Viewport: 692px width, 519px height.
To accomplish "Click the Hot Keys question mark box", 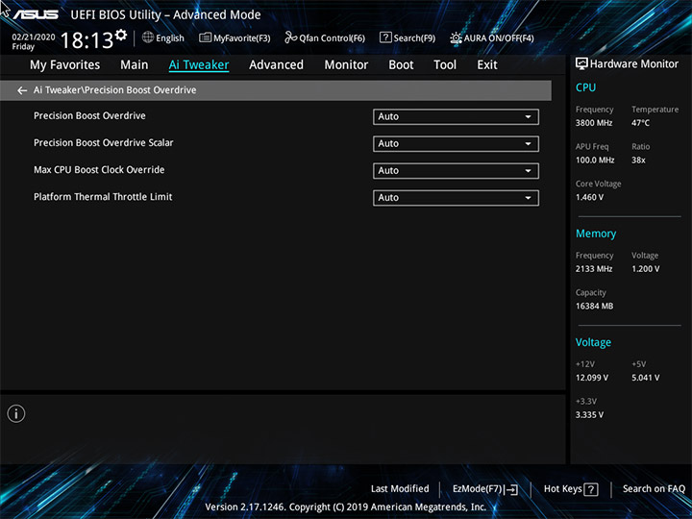I will click(x=591, y=489).
